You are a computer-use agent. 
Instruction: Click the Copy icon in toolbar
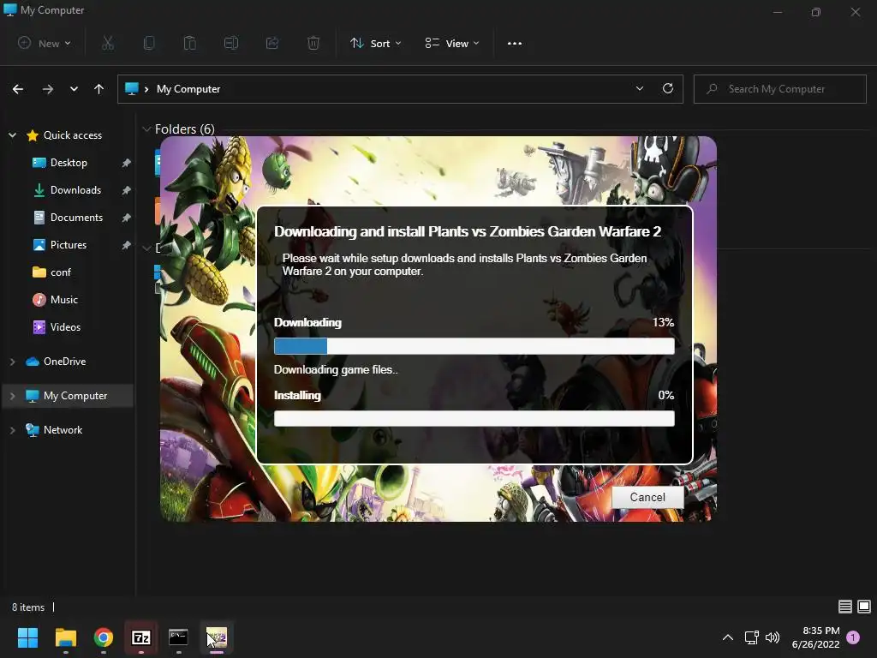click(x=149, y=43)
